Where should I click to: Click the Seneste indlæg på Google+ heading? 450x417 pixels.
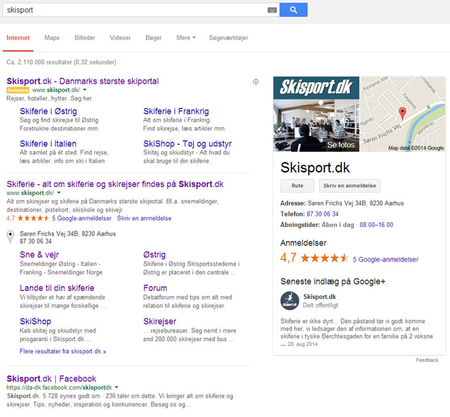[333, 281]
